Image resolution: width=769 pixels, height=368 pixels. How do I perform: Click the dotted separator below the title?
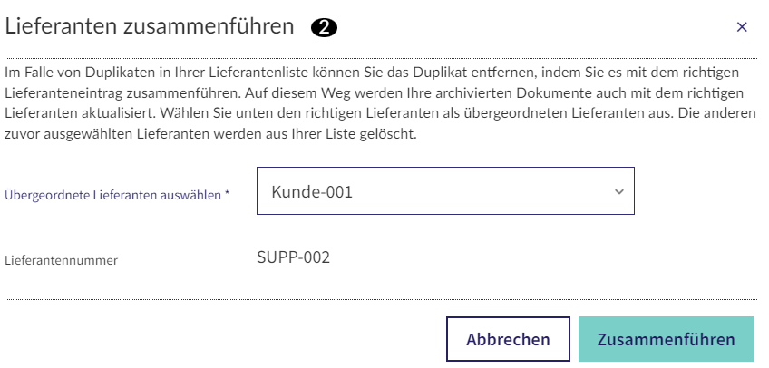click(x=383, y=58)
